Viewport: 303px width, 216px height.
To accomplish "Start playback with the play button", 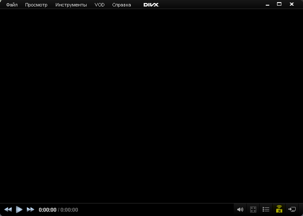I will [x=19, y=210].
